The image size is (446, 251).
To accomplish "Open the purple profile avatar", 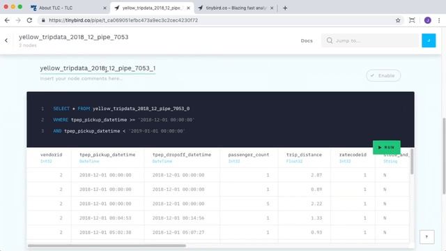I will [427, 20].
